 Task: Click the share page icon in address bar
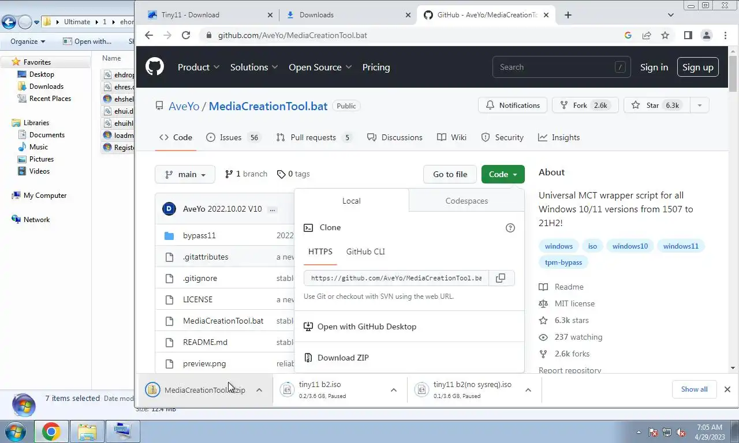(x=647, y=35)
